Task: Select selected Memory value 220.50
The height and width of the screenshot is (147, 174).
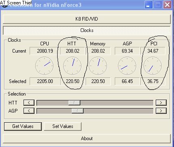Action: [98, 81]
